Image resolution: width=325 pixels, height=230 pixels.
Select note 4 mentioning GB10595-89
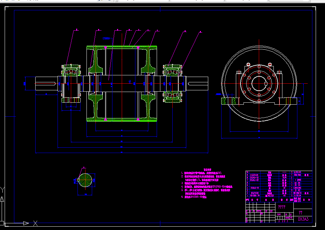click(x=207, y=187)
